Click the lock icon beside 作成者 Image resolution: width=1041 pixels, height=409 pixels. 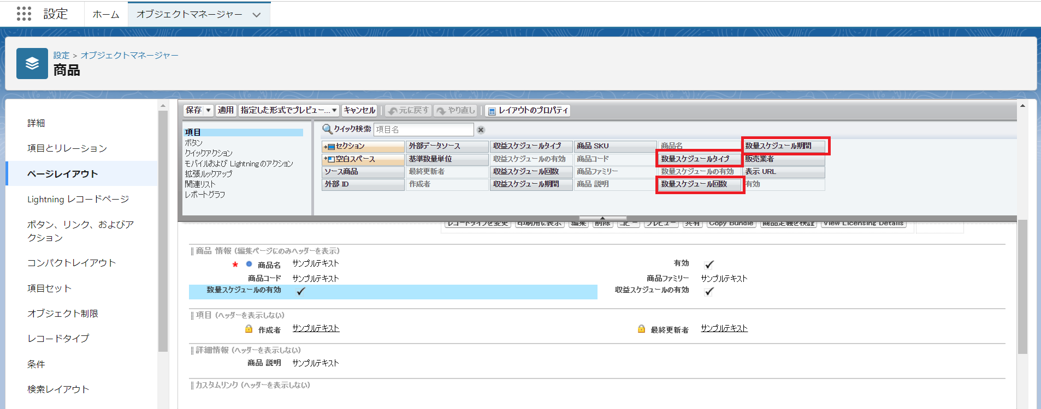249,329
